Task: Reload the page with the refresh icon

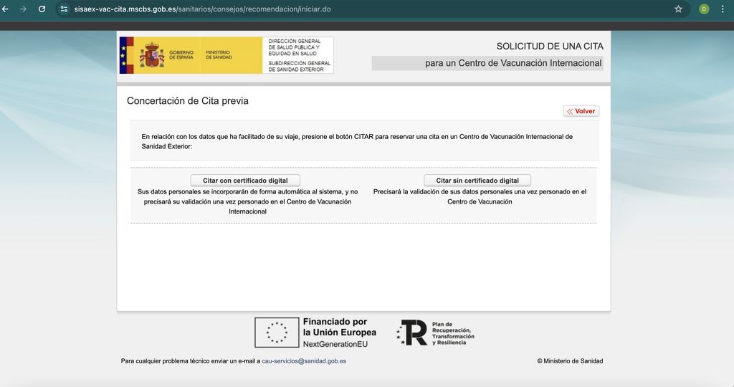Action: point(42,9)
